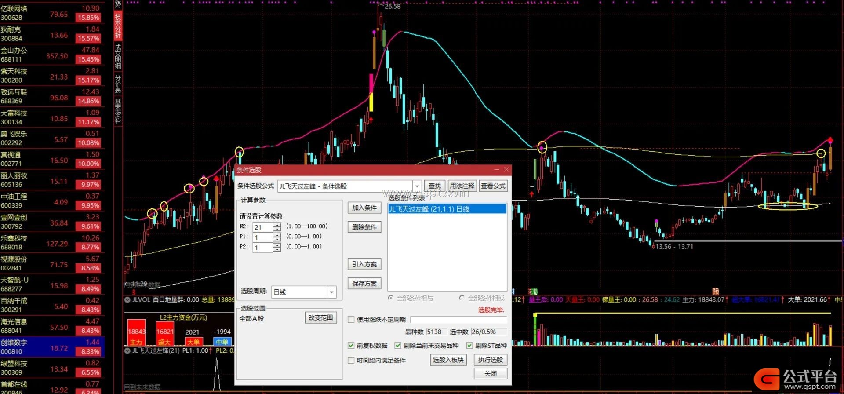This screenshot has width=844, height=394.
Task: Click the blue 中单 -1994 fund label
Action: (x=222, y=342)
